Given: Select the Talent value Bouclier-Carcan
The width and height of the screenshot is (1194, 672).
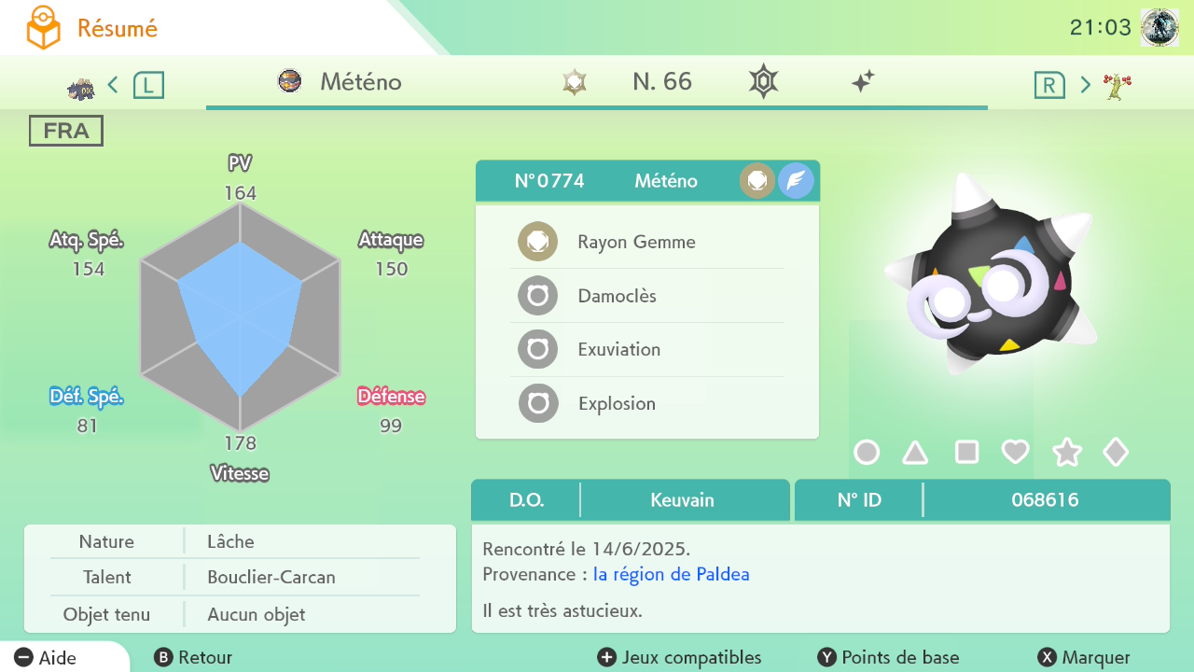Looking at the screenshot, I should click(271, 577).
